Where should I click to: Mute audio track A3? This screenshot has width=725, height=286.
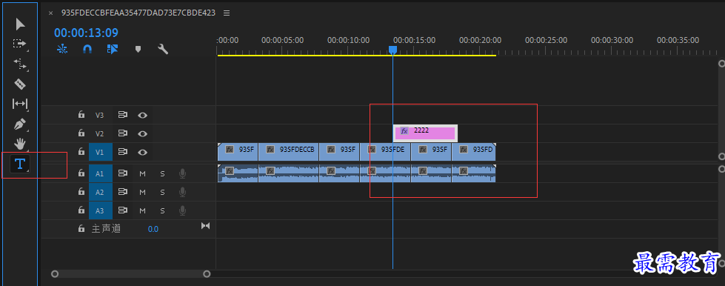tap(142, 210)
